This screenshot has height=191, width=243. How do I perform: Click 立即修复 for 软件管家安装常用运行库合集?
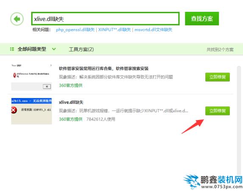[x=218, y=77]
